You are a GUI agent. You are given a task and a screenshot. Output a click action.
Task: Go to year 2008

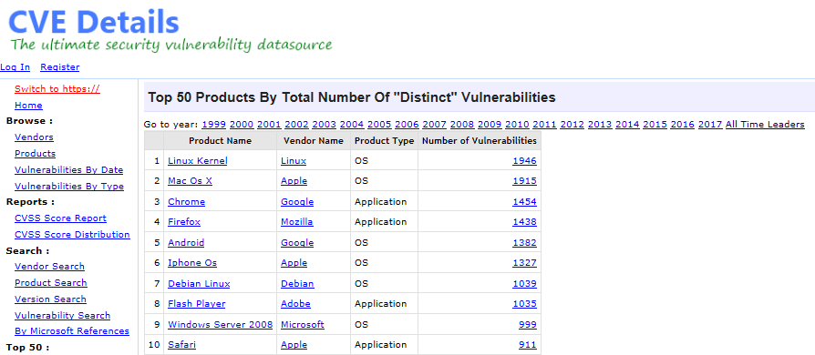[462, 125]
